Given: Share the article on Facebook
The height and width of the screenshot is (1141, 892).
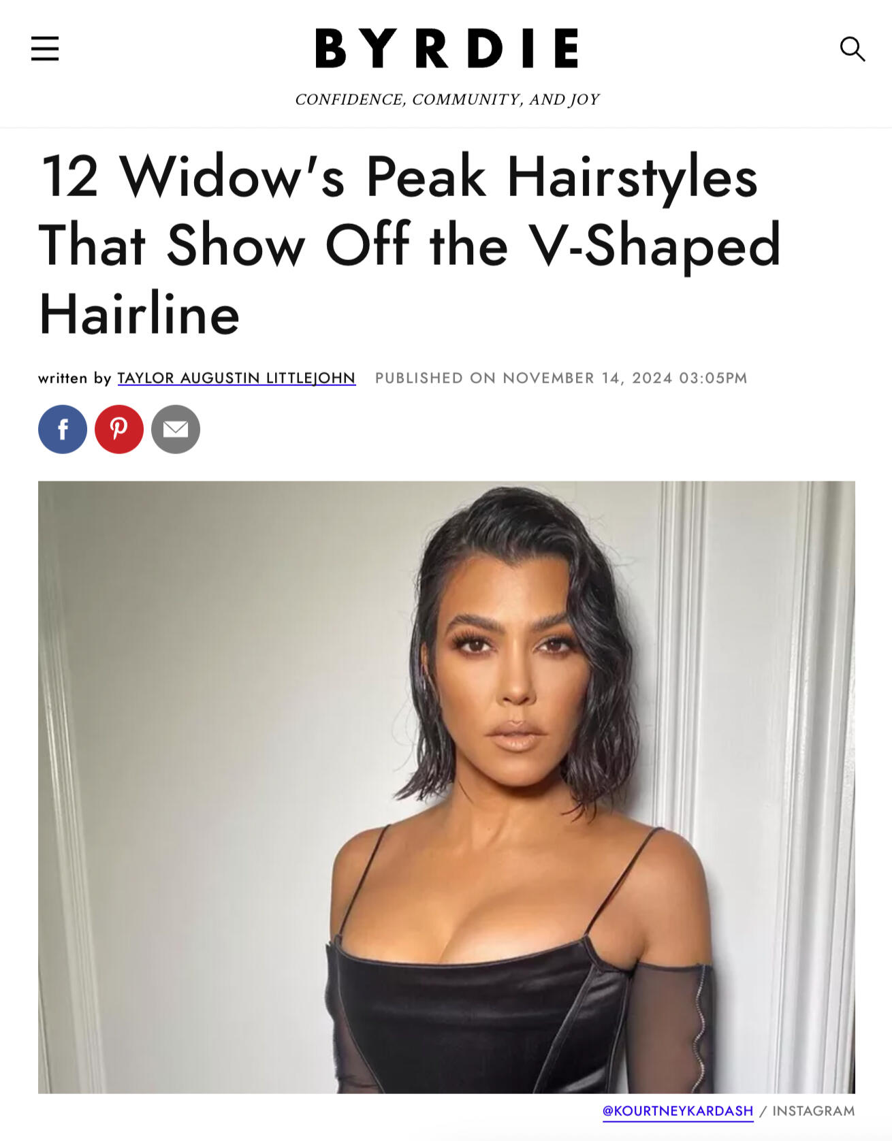Looking at the screenshot, I should point(63,429).
